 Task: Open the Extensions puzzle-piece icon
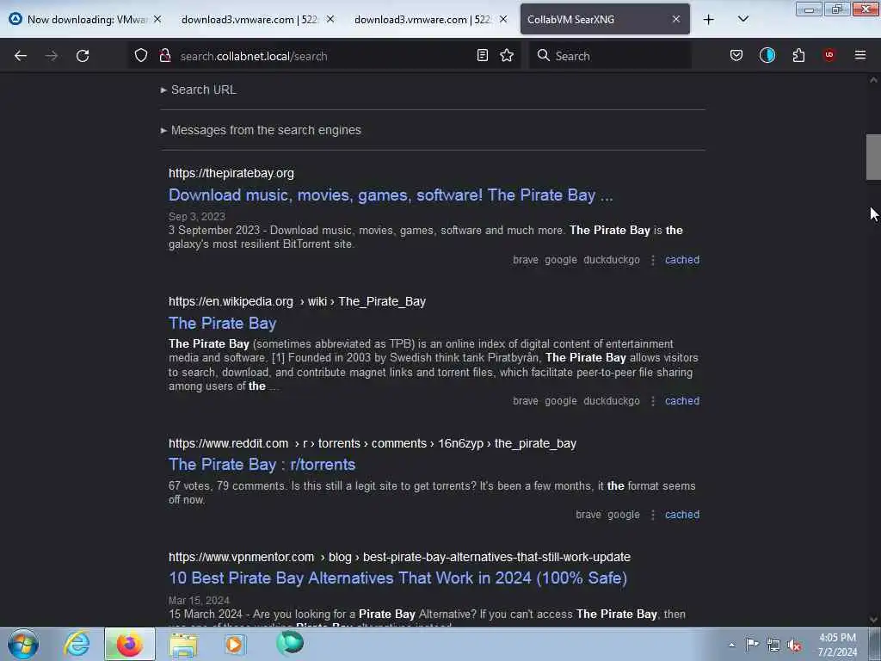[x=798, y=55]
